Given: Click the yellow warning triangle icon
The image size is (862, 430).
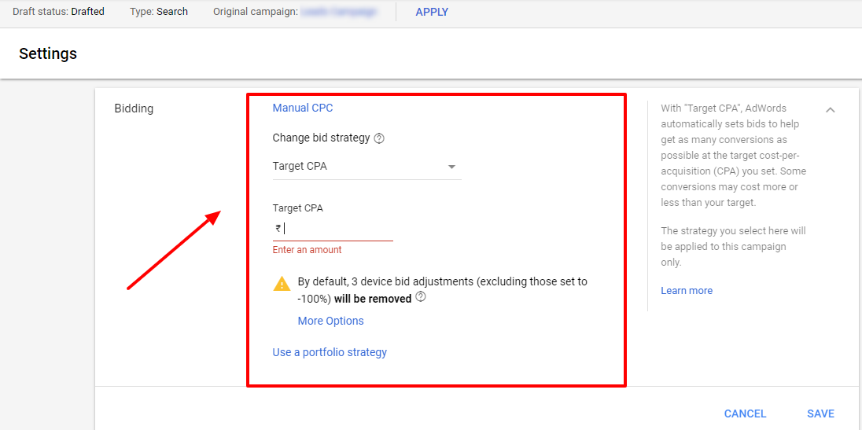Looking at the screenshot, I should [x=282, y=284].
